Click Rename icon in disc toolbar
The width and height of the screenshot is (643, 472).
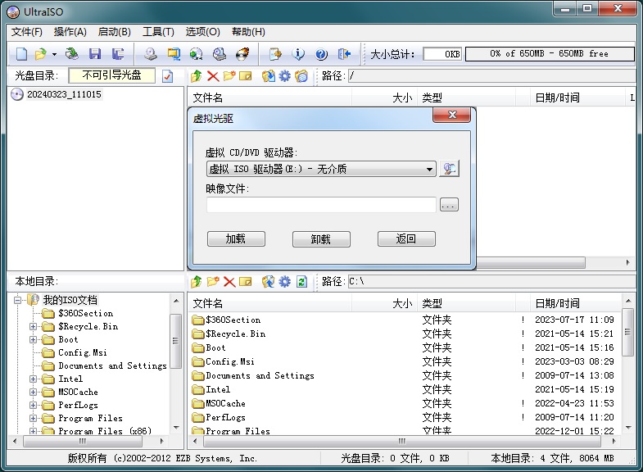pyautogui.click(x=245, y=76)
